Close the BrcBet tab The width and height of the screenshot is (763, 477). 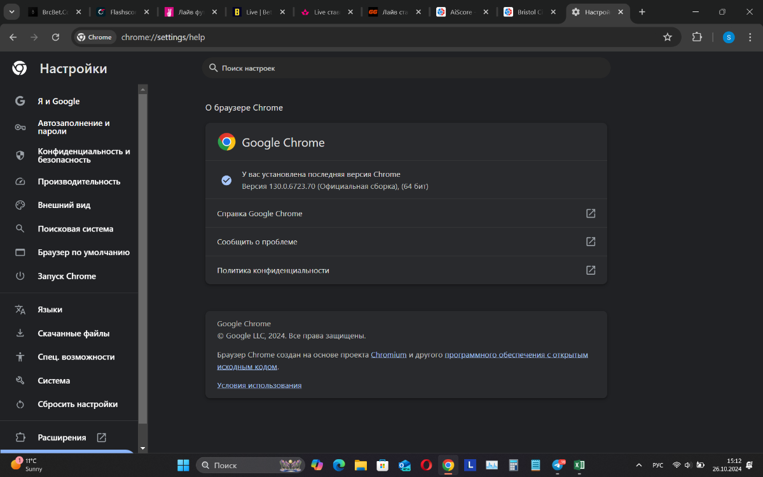pos(78,12)
